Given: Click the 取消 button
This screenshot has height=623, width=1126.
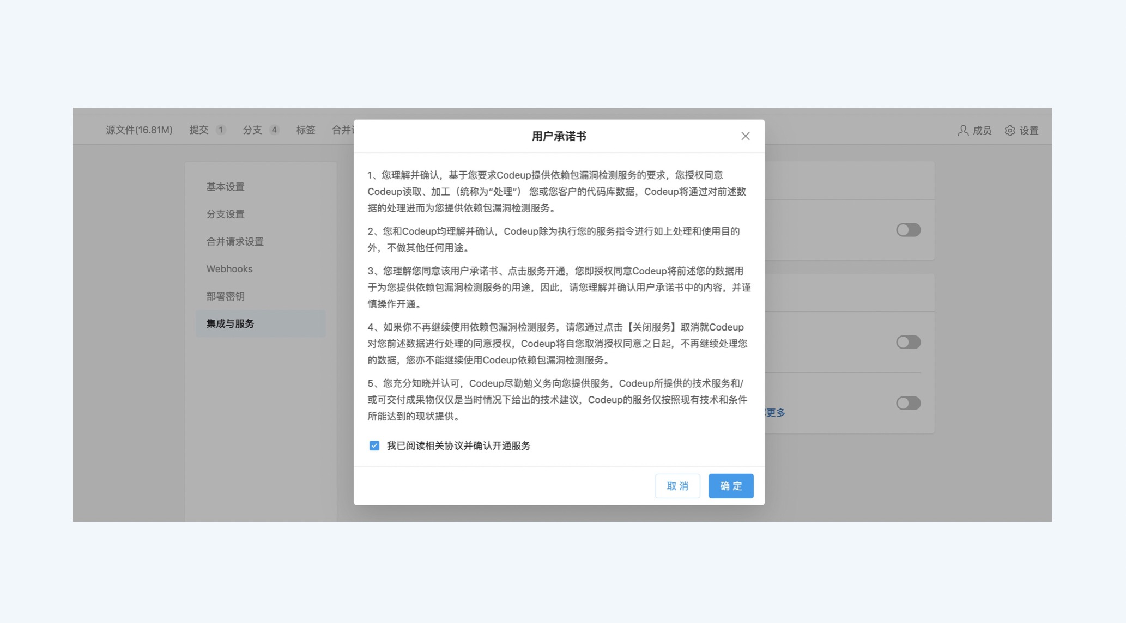Looking at the screenshot, I should point(677,486).
